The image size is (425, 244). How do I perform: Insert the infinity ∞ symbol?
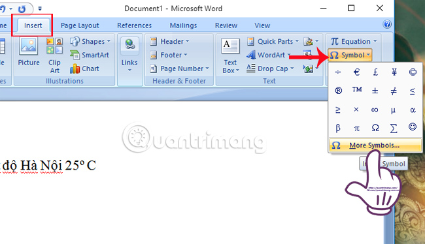(x=375, y=110)
